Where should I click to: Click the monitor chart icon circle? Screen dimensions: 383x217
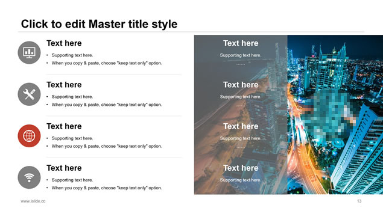(x=29, y=52)
